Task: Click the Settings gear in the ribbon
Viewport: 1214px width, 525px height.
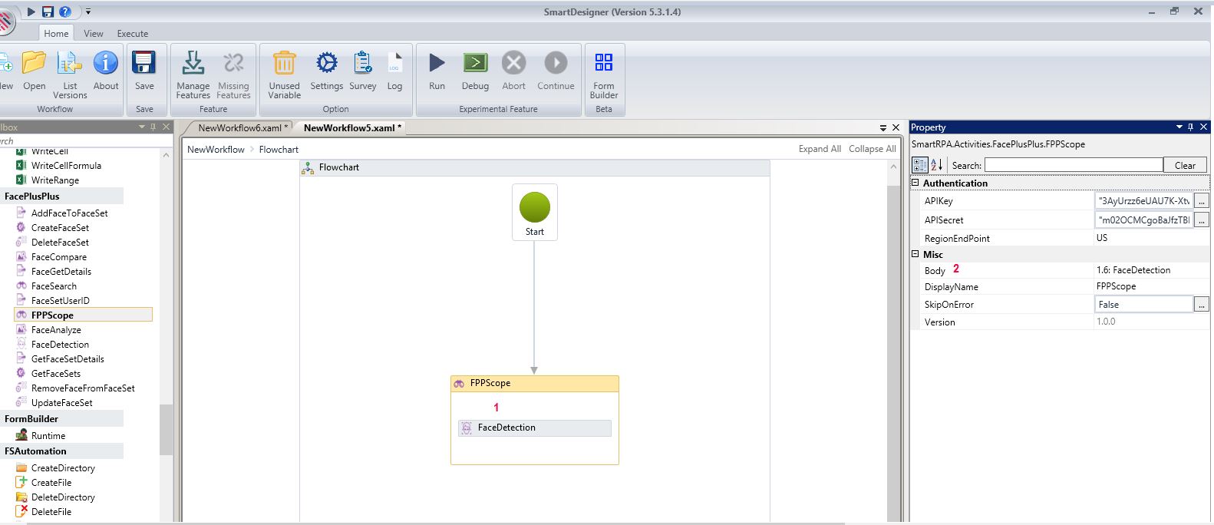Action: point(326,64)
